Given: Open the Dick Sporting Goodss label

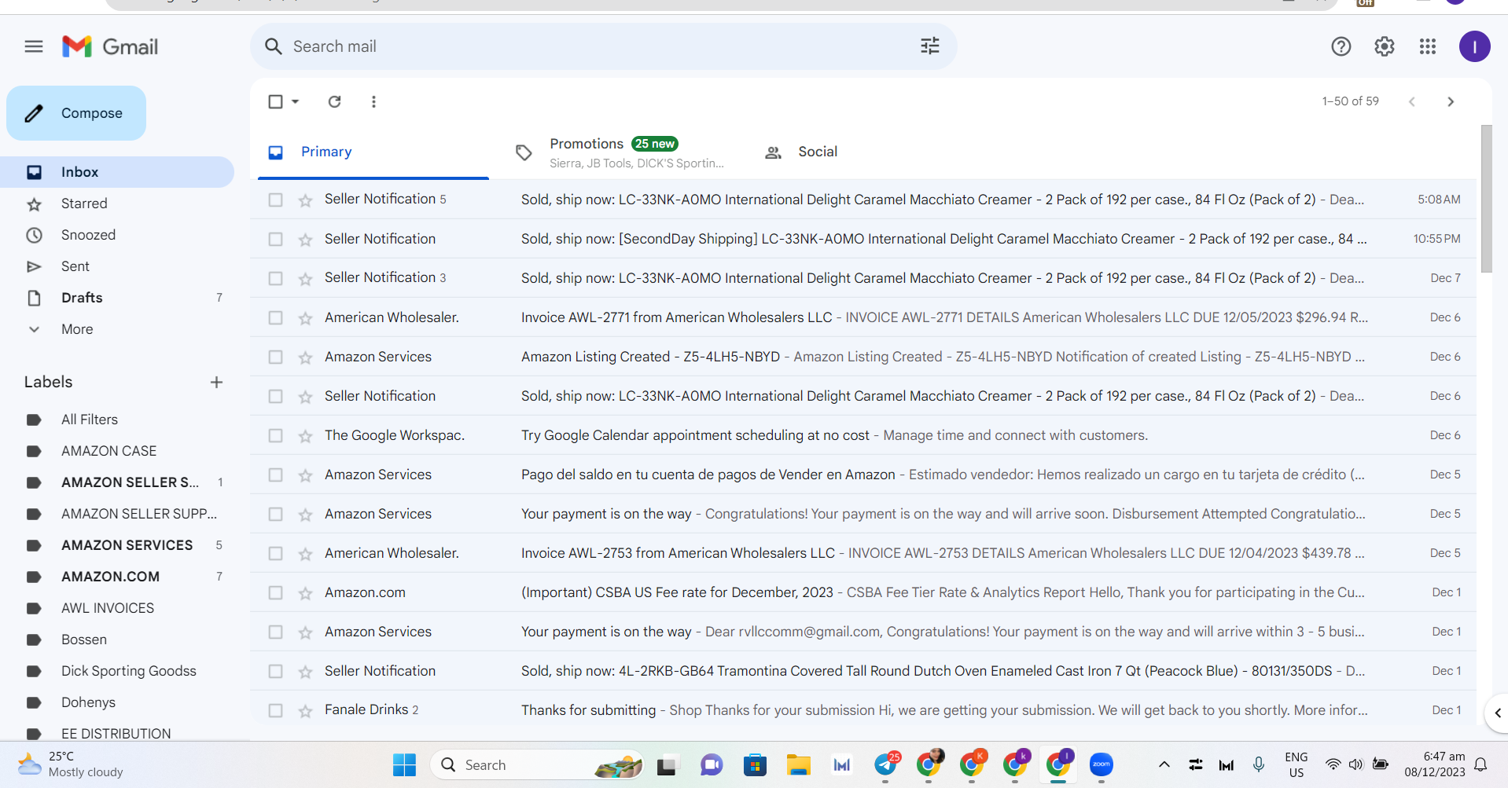Looking at the screenshot, I should (118, 671).
